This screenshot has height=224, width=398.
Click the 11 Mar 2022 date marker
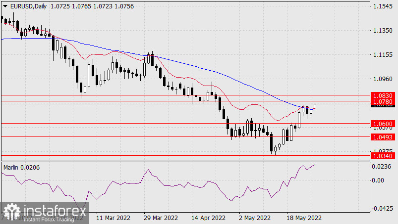[x=113, y=218]
